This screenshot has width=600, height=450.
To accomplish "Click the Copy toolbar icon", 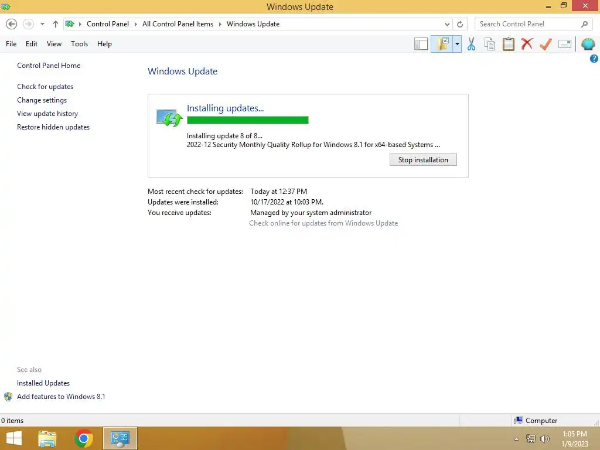I will (490, 44).
